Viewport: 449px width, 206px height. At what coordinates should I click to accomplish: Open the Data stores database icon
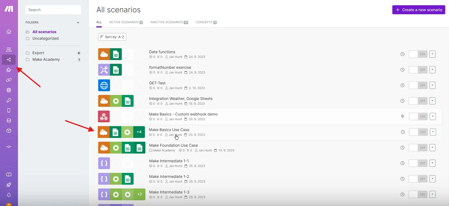point(9,121)
